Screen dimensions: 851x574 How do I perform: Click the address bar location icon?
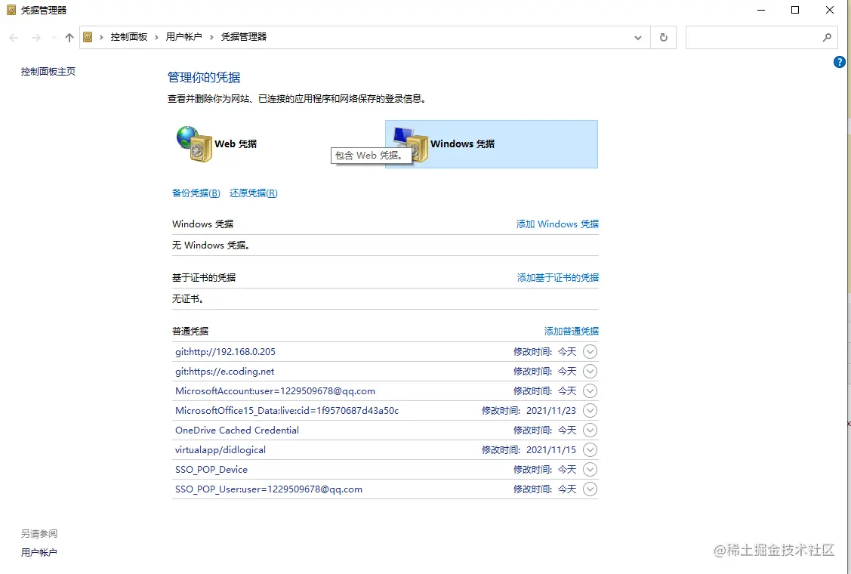[x=88, y=37]
